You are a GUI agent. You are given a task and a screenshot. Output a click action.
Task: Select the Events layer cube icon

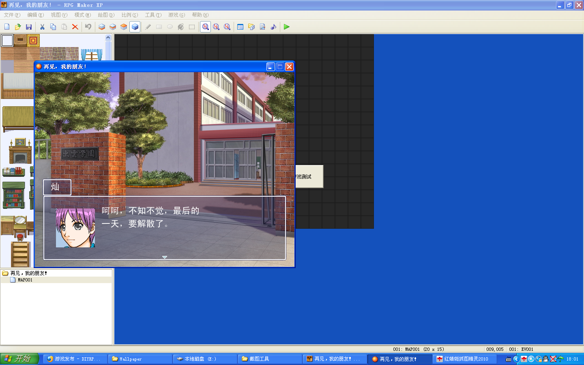point(135,27)
